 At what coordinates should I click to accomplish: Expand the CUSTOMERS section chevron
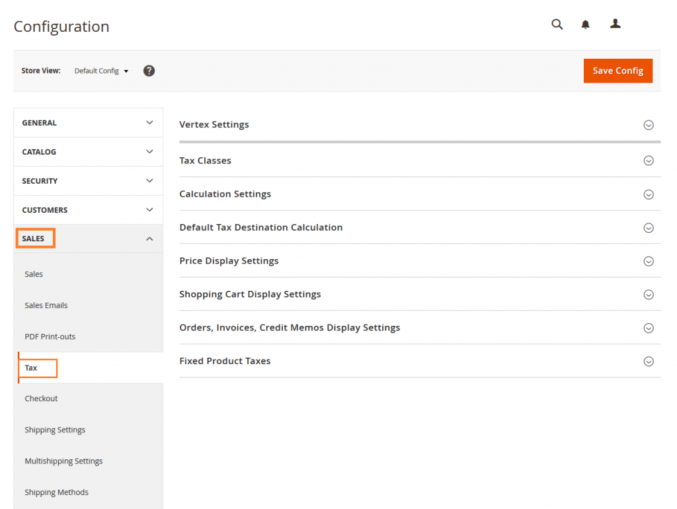tap(149, 210)
